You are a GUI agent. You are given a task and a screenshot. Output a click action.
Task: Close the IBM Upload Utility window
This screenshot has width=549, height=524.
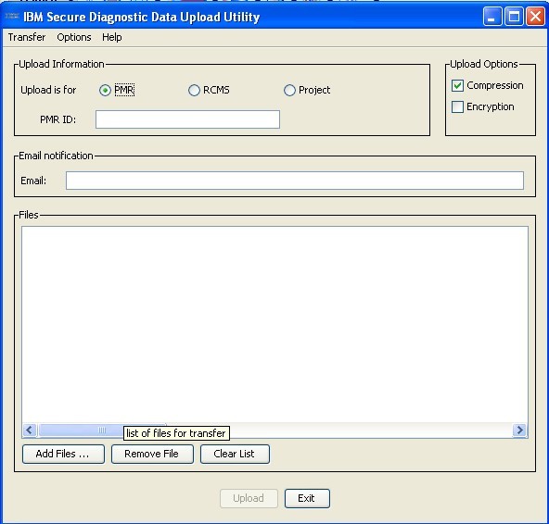(x=535, y=17)
